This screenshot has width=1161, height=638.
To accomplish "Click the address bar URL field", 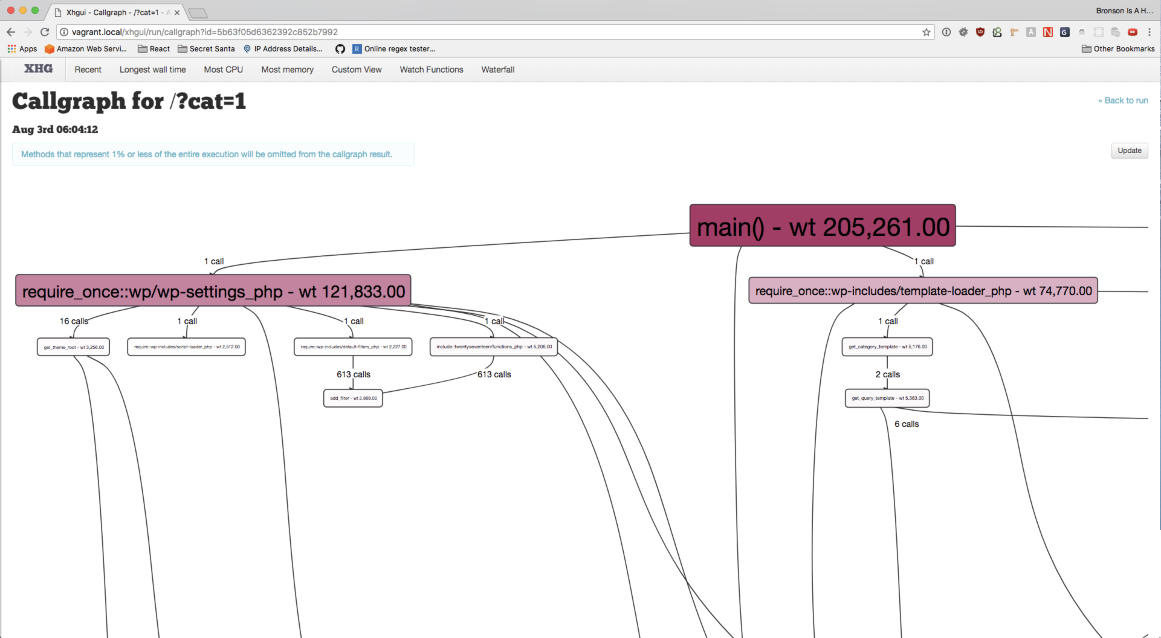I will click(x=494, y=32).
